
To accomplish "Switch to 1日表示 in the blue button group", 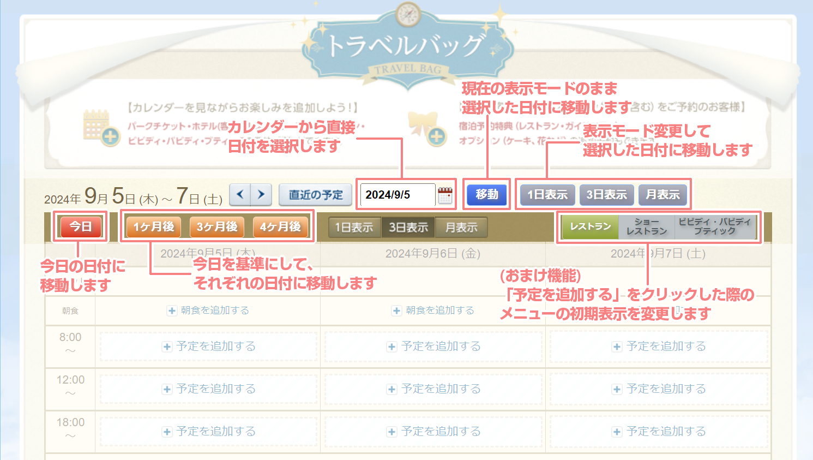I will (547, 195).
